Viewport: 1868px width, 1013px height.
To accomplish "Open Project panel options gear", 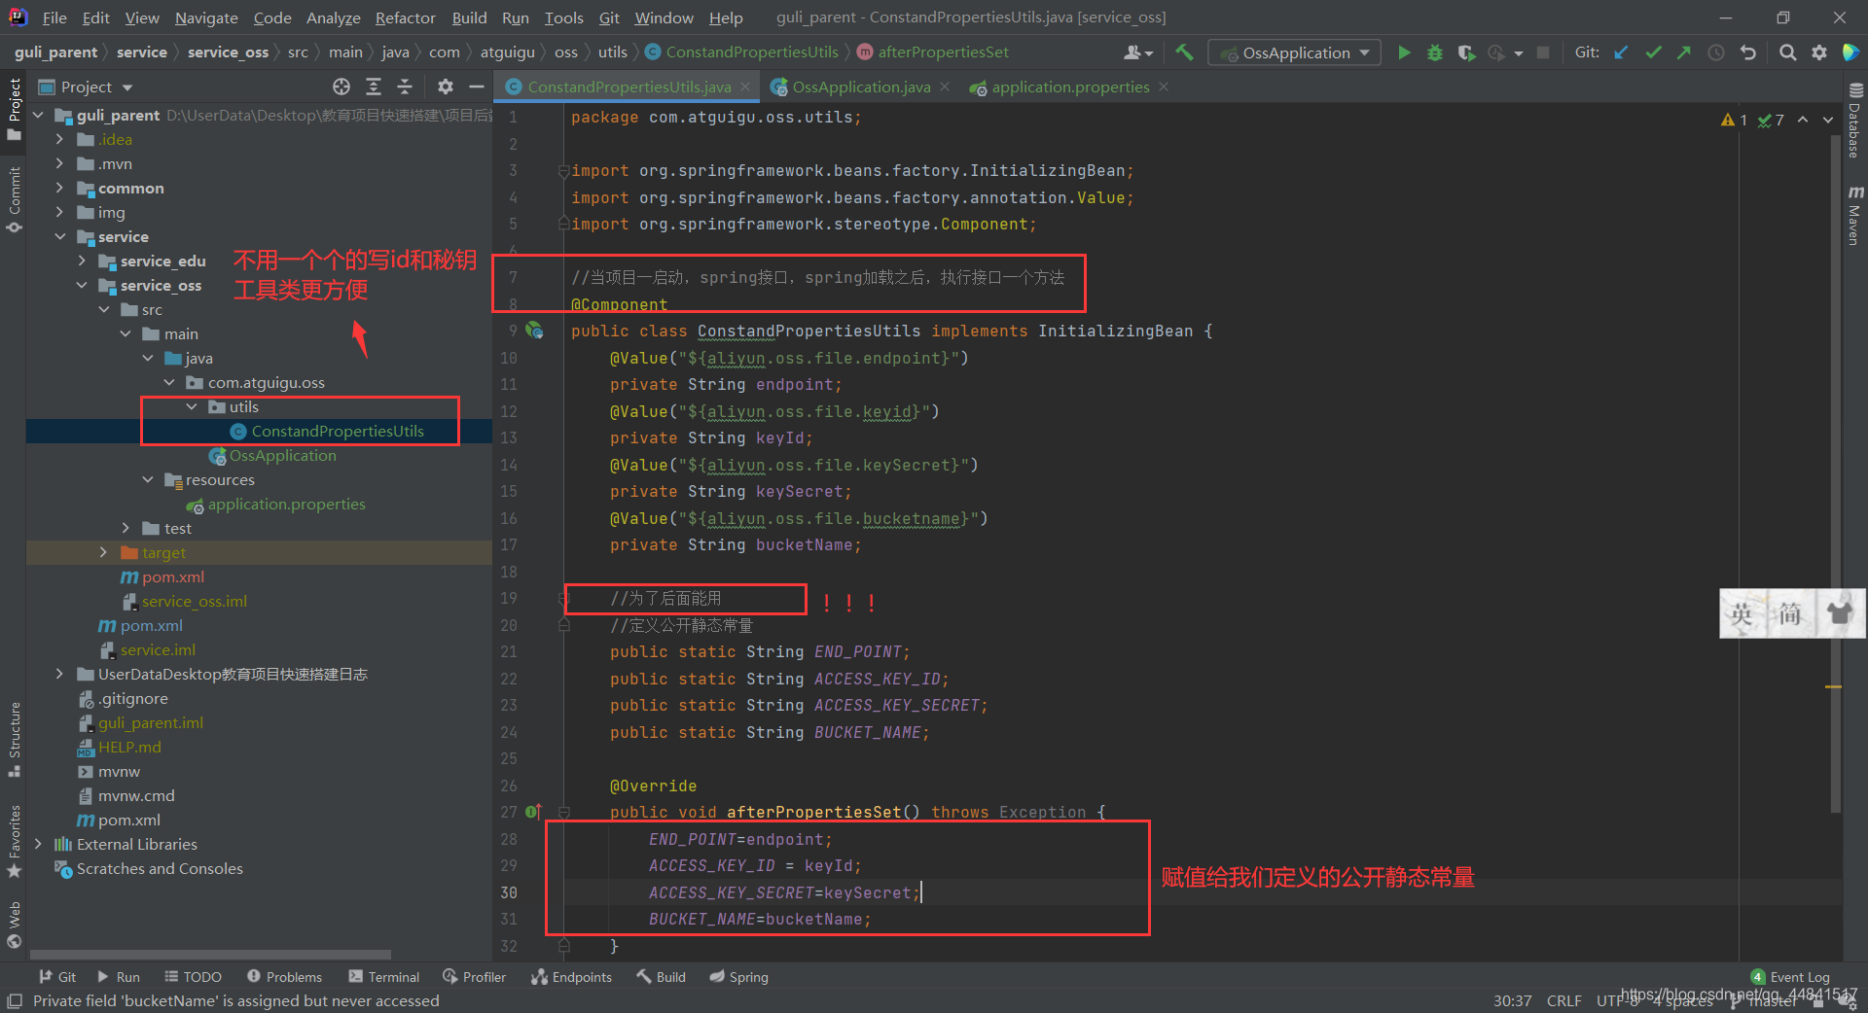I will point(446,87).
